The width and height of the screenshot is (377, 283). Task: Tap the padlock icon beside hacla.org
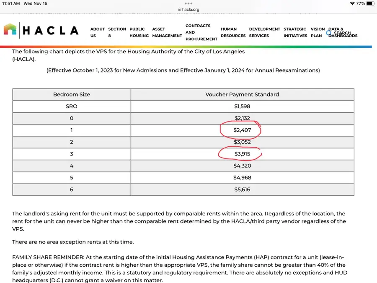(179, 10)
